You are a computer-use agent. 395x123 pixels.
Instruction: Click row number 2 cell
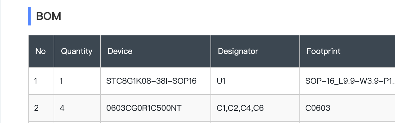(41, 108)
